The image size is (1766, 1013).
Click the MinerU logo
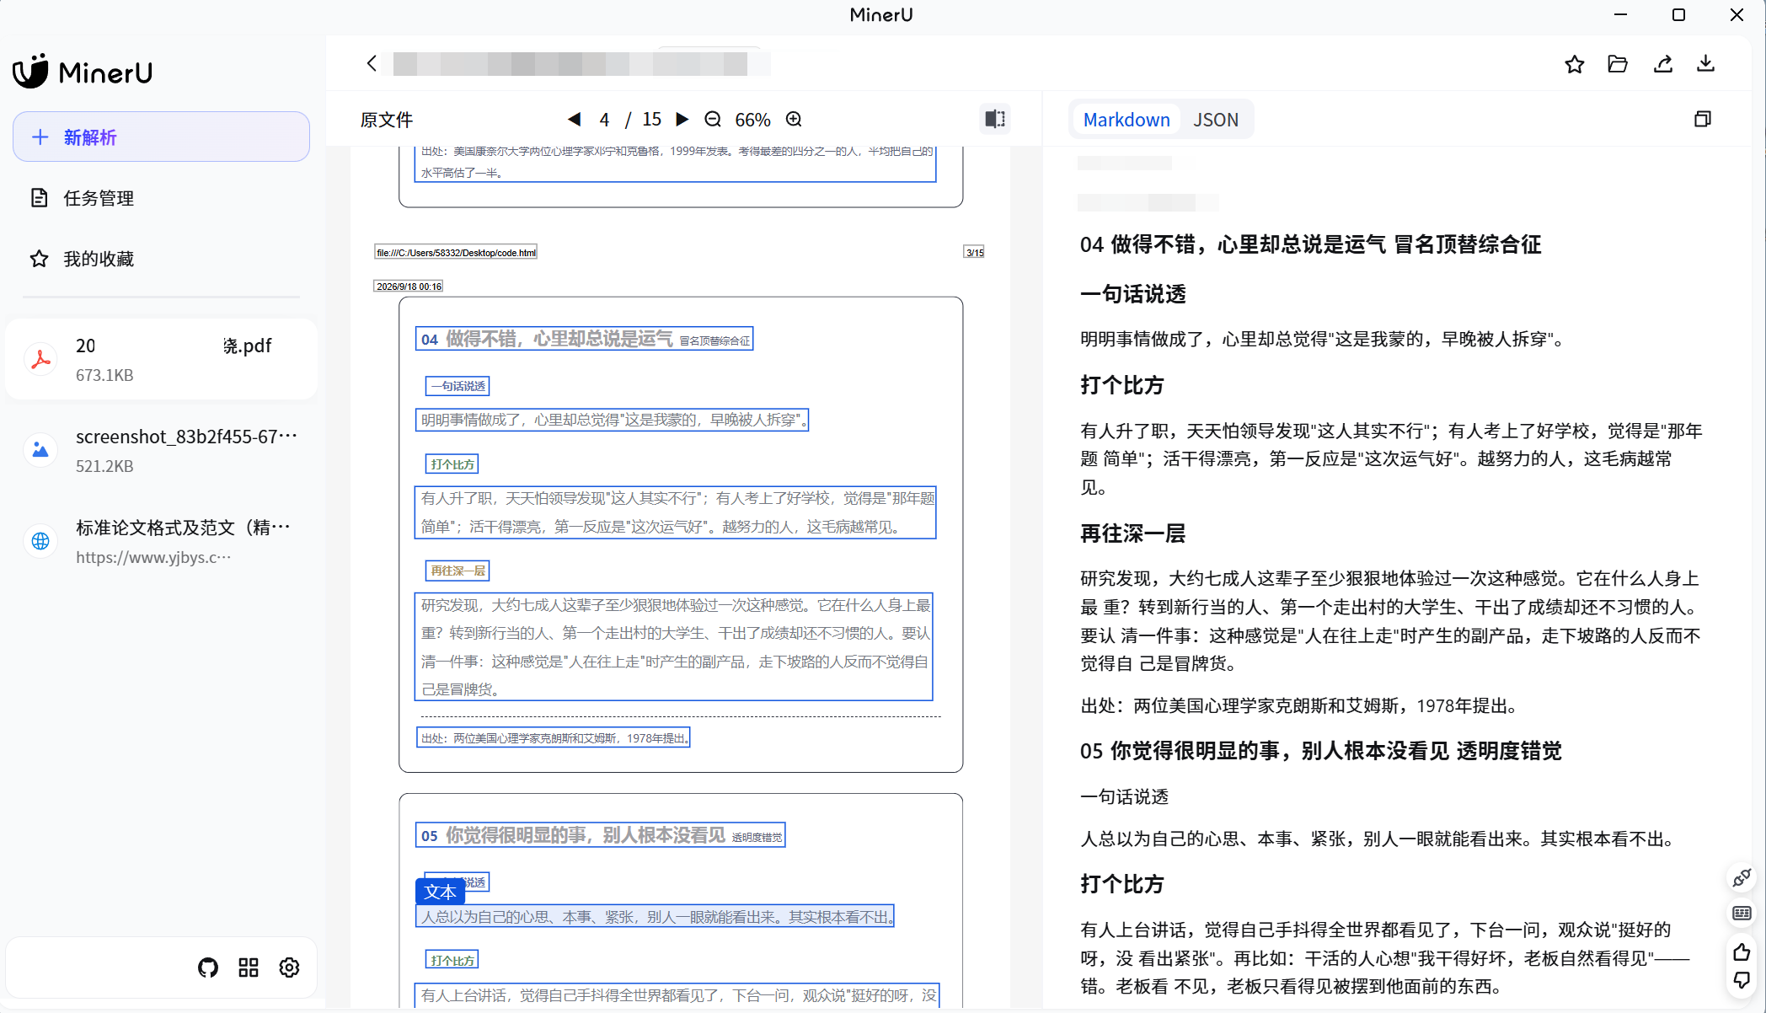click(83, 72)
